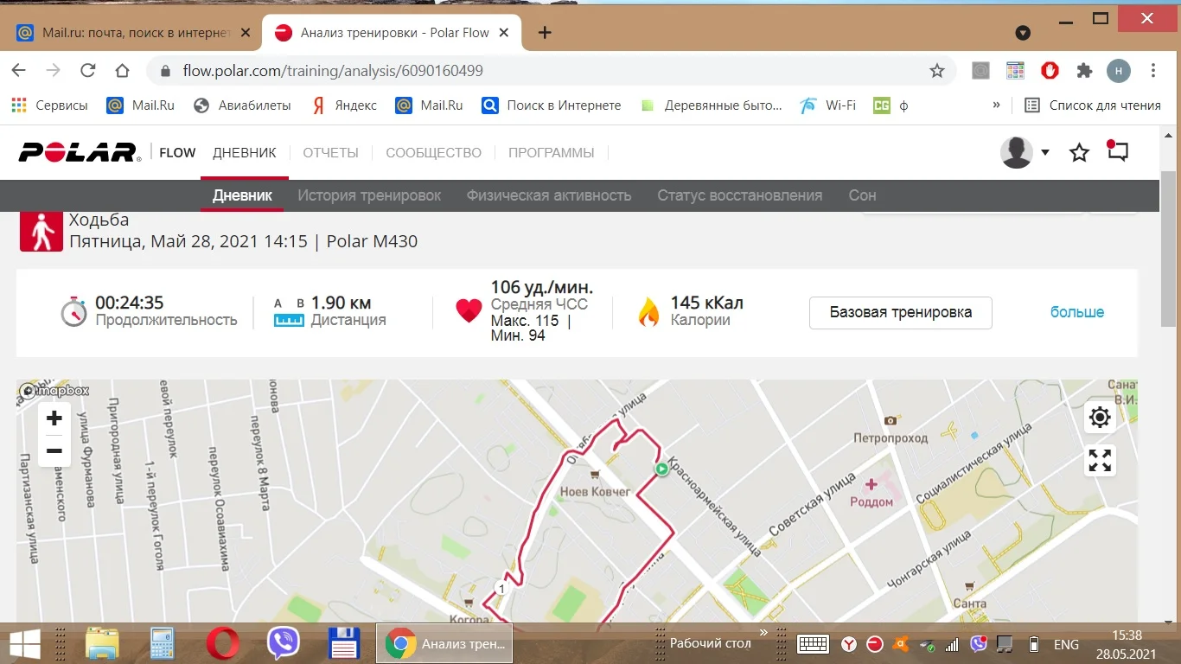Reload the page
The height and width of the screenshot is (664, 1181).
click(87, 71)
